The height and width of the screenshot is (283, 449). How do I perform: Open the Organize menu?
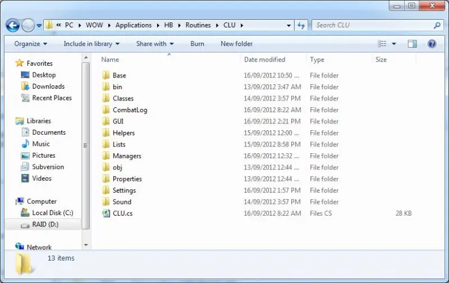click(31, 44)
